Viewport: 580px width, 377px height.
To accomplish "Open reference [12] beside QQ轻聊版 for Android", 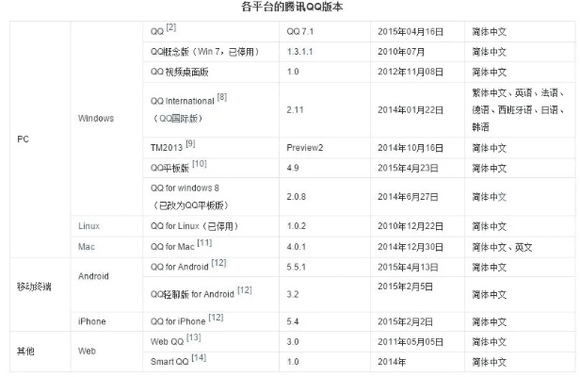I will [x=245, y=290].
